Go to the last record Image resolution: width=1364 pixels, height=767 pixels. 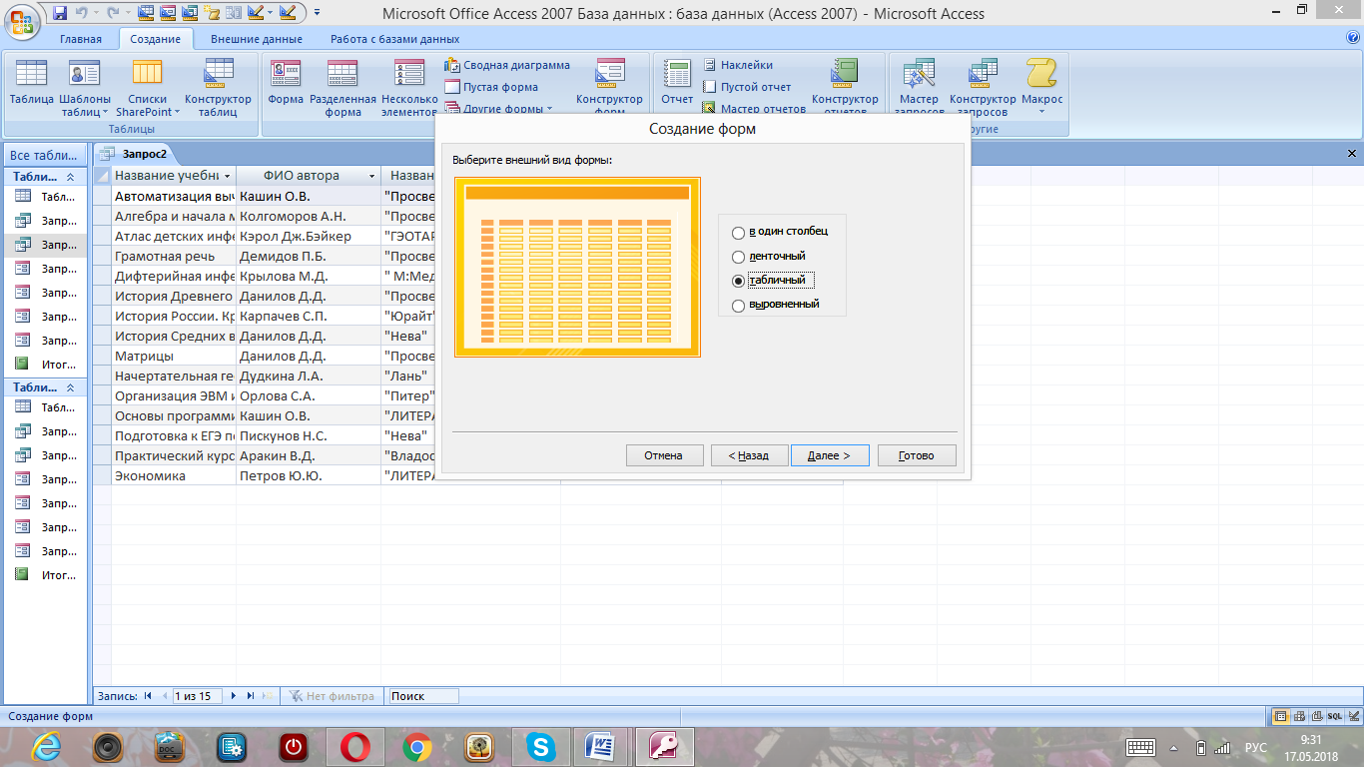pyautogui.click(x=250, y=696)
